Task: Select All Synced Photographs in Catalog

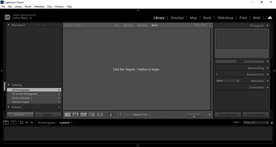Action: [34, 94]
